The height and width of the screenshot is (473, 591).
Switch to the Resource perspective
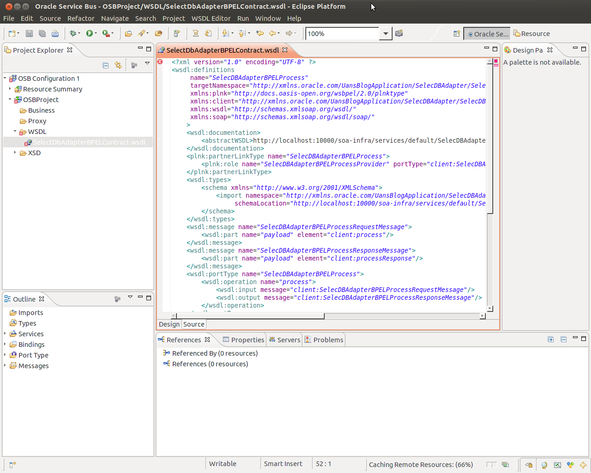point(532,34)
